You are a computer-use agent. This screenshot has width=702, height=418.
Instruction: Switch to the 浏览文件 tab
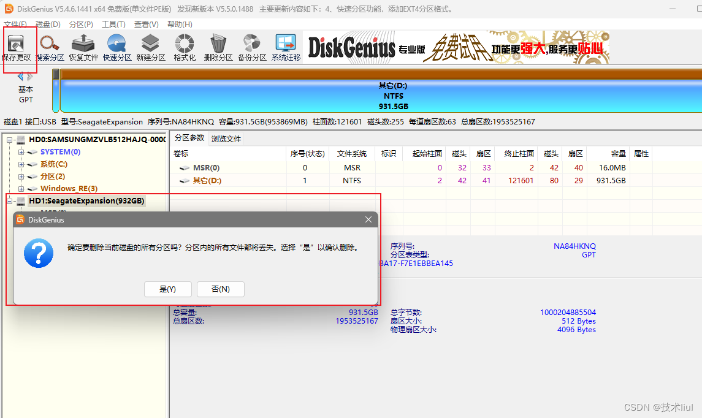226,139
